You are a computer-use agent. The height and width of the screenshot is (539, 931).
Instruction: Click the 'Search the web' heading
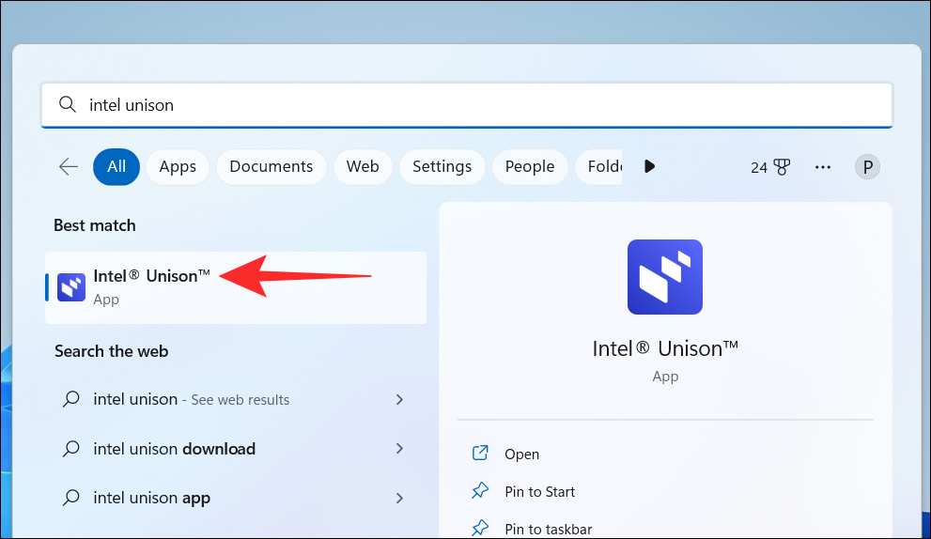coord(111,351)
